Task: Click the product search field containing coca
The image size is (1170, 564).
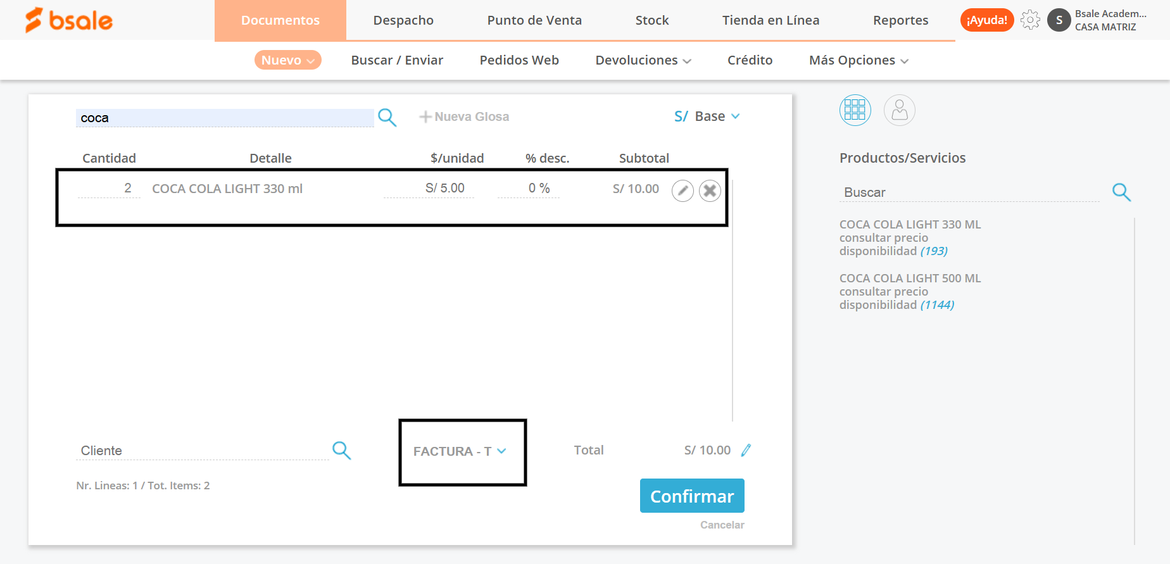Action: 225,118
